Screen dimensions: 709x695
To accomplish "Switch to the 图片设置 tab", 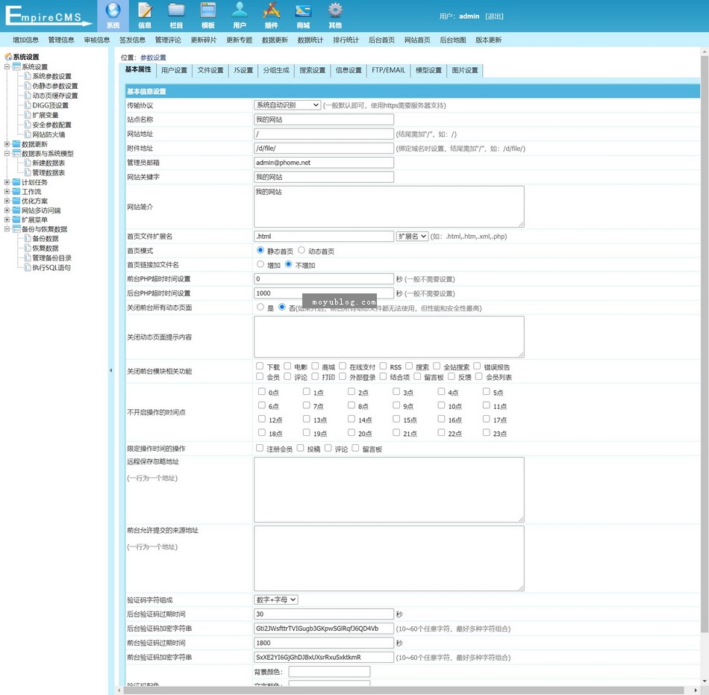I will pyautogui.click(x=465, y=70).
